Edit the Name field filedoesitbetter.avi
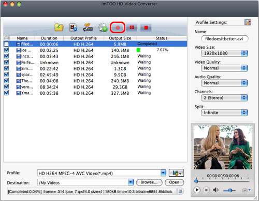 pos(225,39)
